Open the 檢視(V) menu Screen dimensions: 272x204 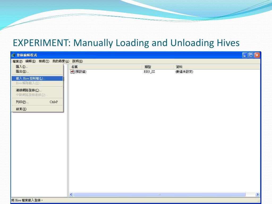point(44,61)
